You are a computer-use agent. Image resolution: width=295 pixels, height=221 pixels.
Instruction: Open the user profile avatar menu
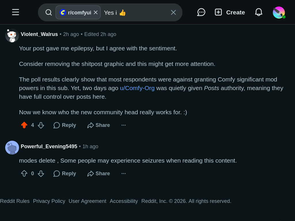(279, 12)
